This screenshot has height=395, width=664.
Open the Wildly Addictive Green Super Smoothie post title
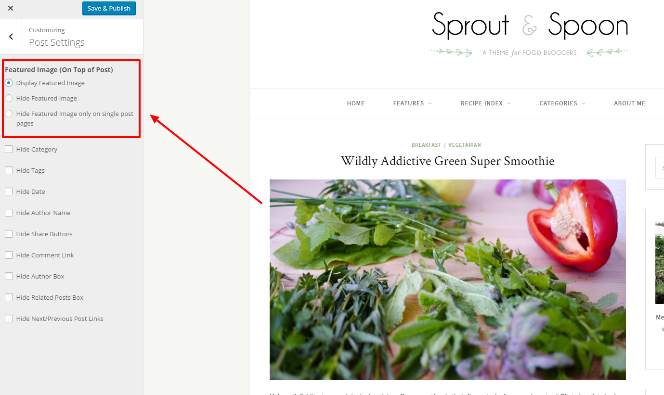coord(448,161)
